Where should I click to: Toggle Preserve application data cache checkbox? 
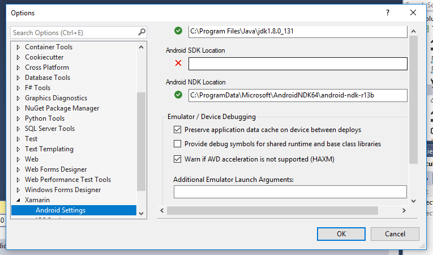(x=177, y=129)
